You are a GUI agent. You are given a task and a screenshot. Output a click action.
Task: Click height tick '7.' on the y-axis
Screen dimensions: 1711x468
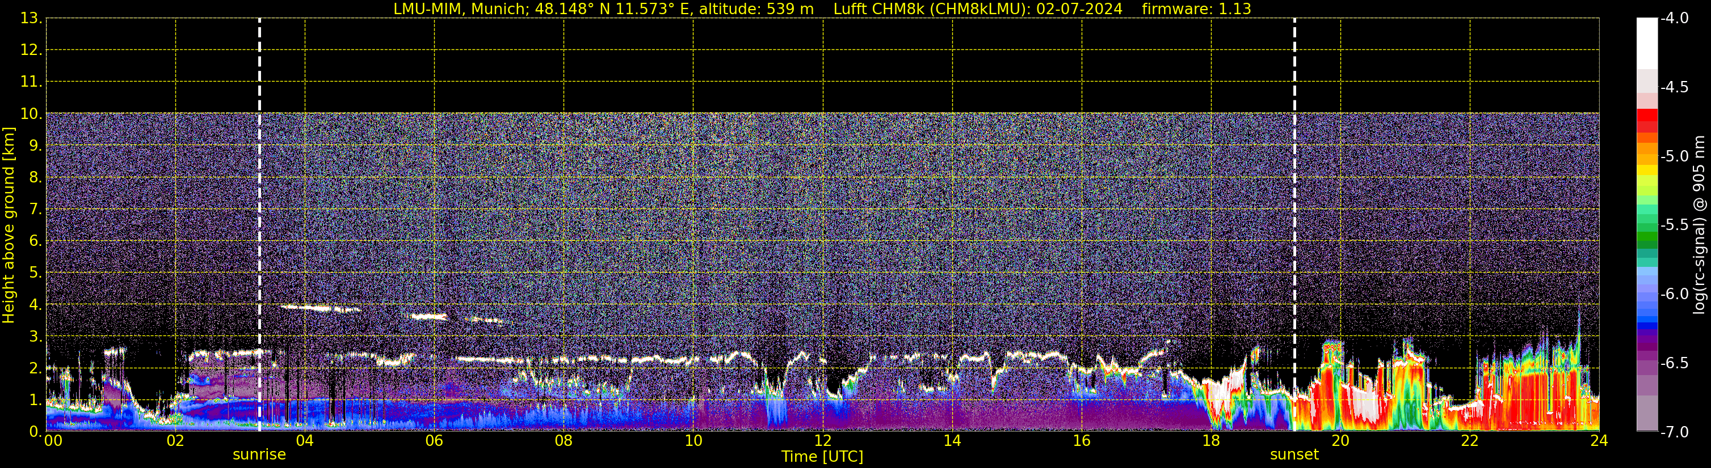pos(35,210)
